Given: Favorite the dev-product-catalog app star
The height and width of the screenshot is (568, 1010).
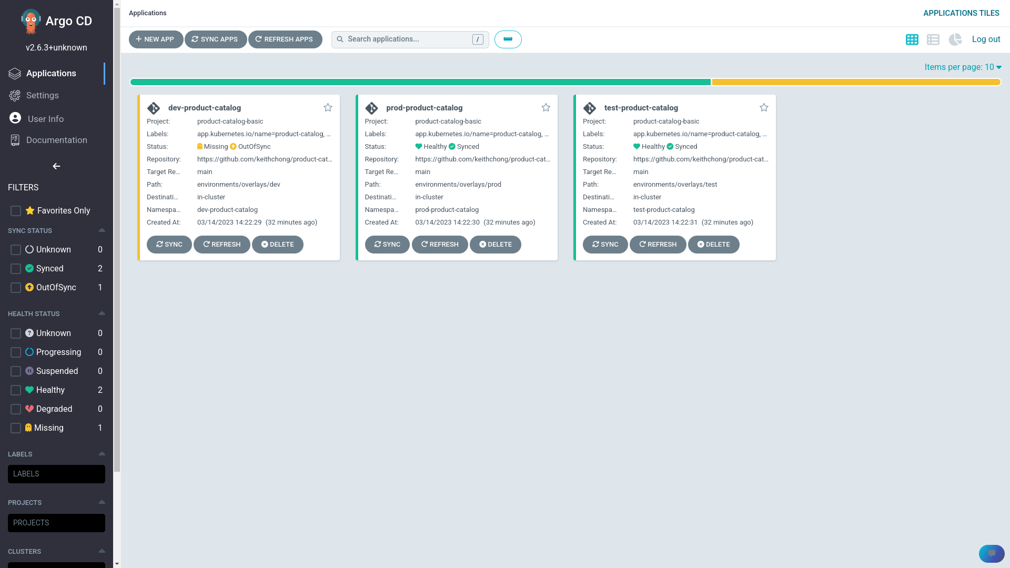Looking at the screenshot, I should click(x=328, y=108).
